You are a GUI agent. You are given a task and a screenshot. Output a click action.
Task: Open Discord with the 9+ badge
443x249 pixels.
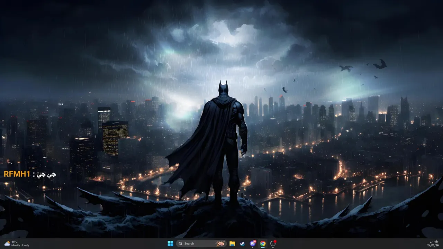point(253,243)
